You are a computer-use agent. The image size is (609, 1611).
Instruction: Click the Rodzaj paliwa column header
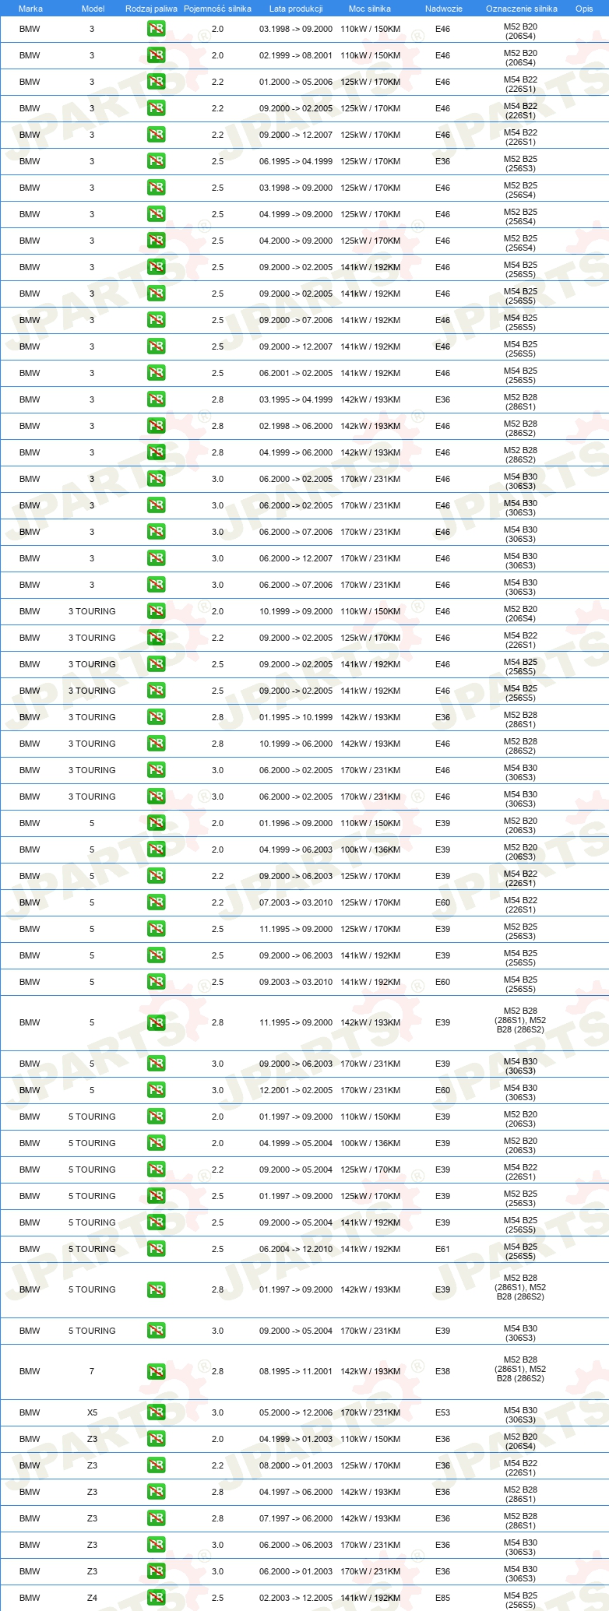pos(151,9)
